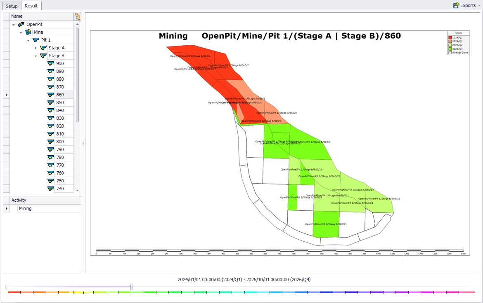Click block label Stage B/860/26
Screen dimensions: 483x303
pos(379,198)
